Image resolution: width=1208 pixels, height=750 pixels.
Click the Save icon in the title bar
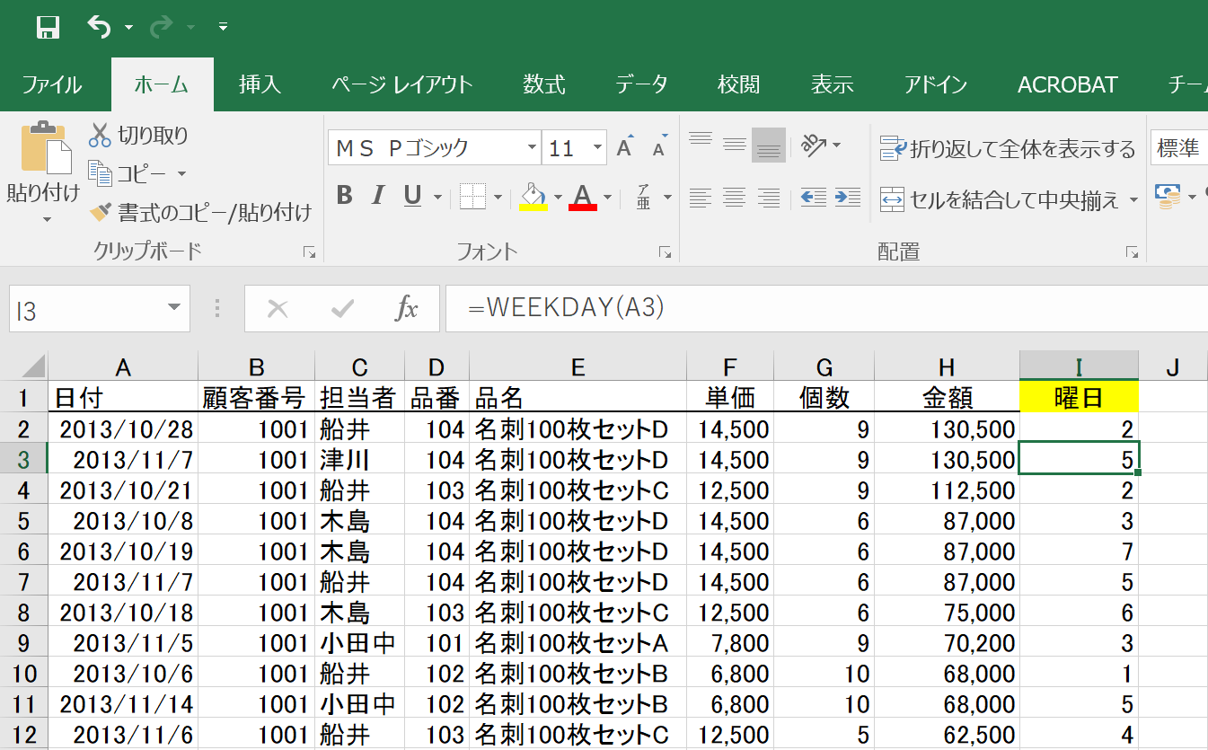(48, 27)
